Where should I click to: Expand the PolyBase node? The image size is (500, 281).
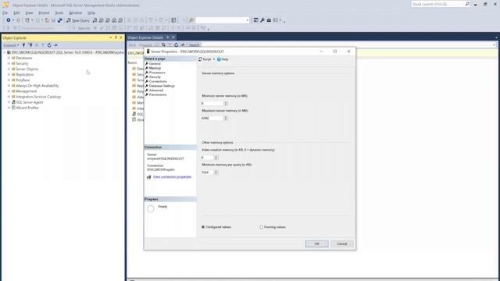click(x=9, y=80)
